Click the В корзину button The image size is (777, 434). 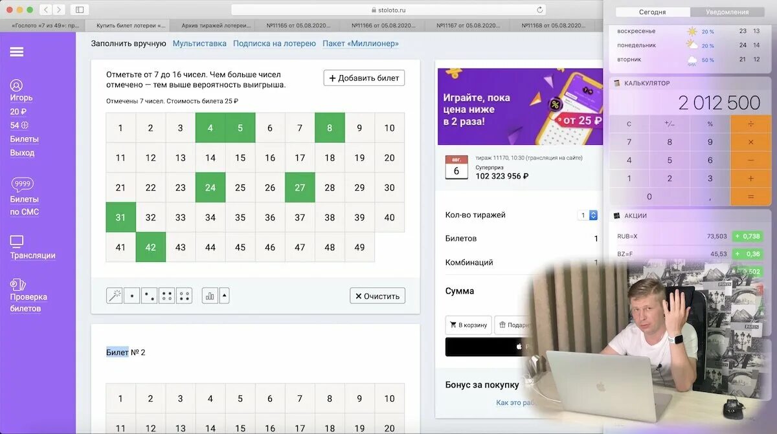tap(469, 325)
